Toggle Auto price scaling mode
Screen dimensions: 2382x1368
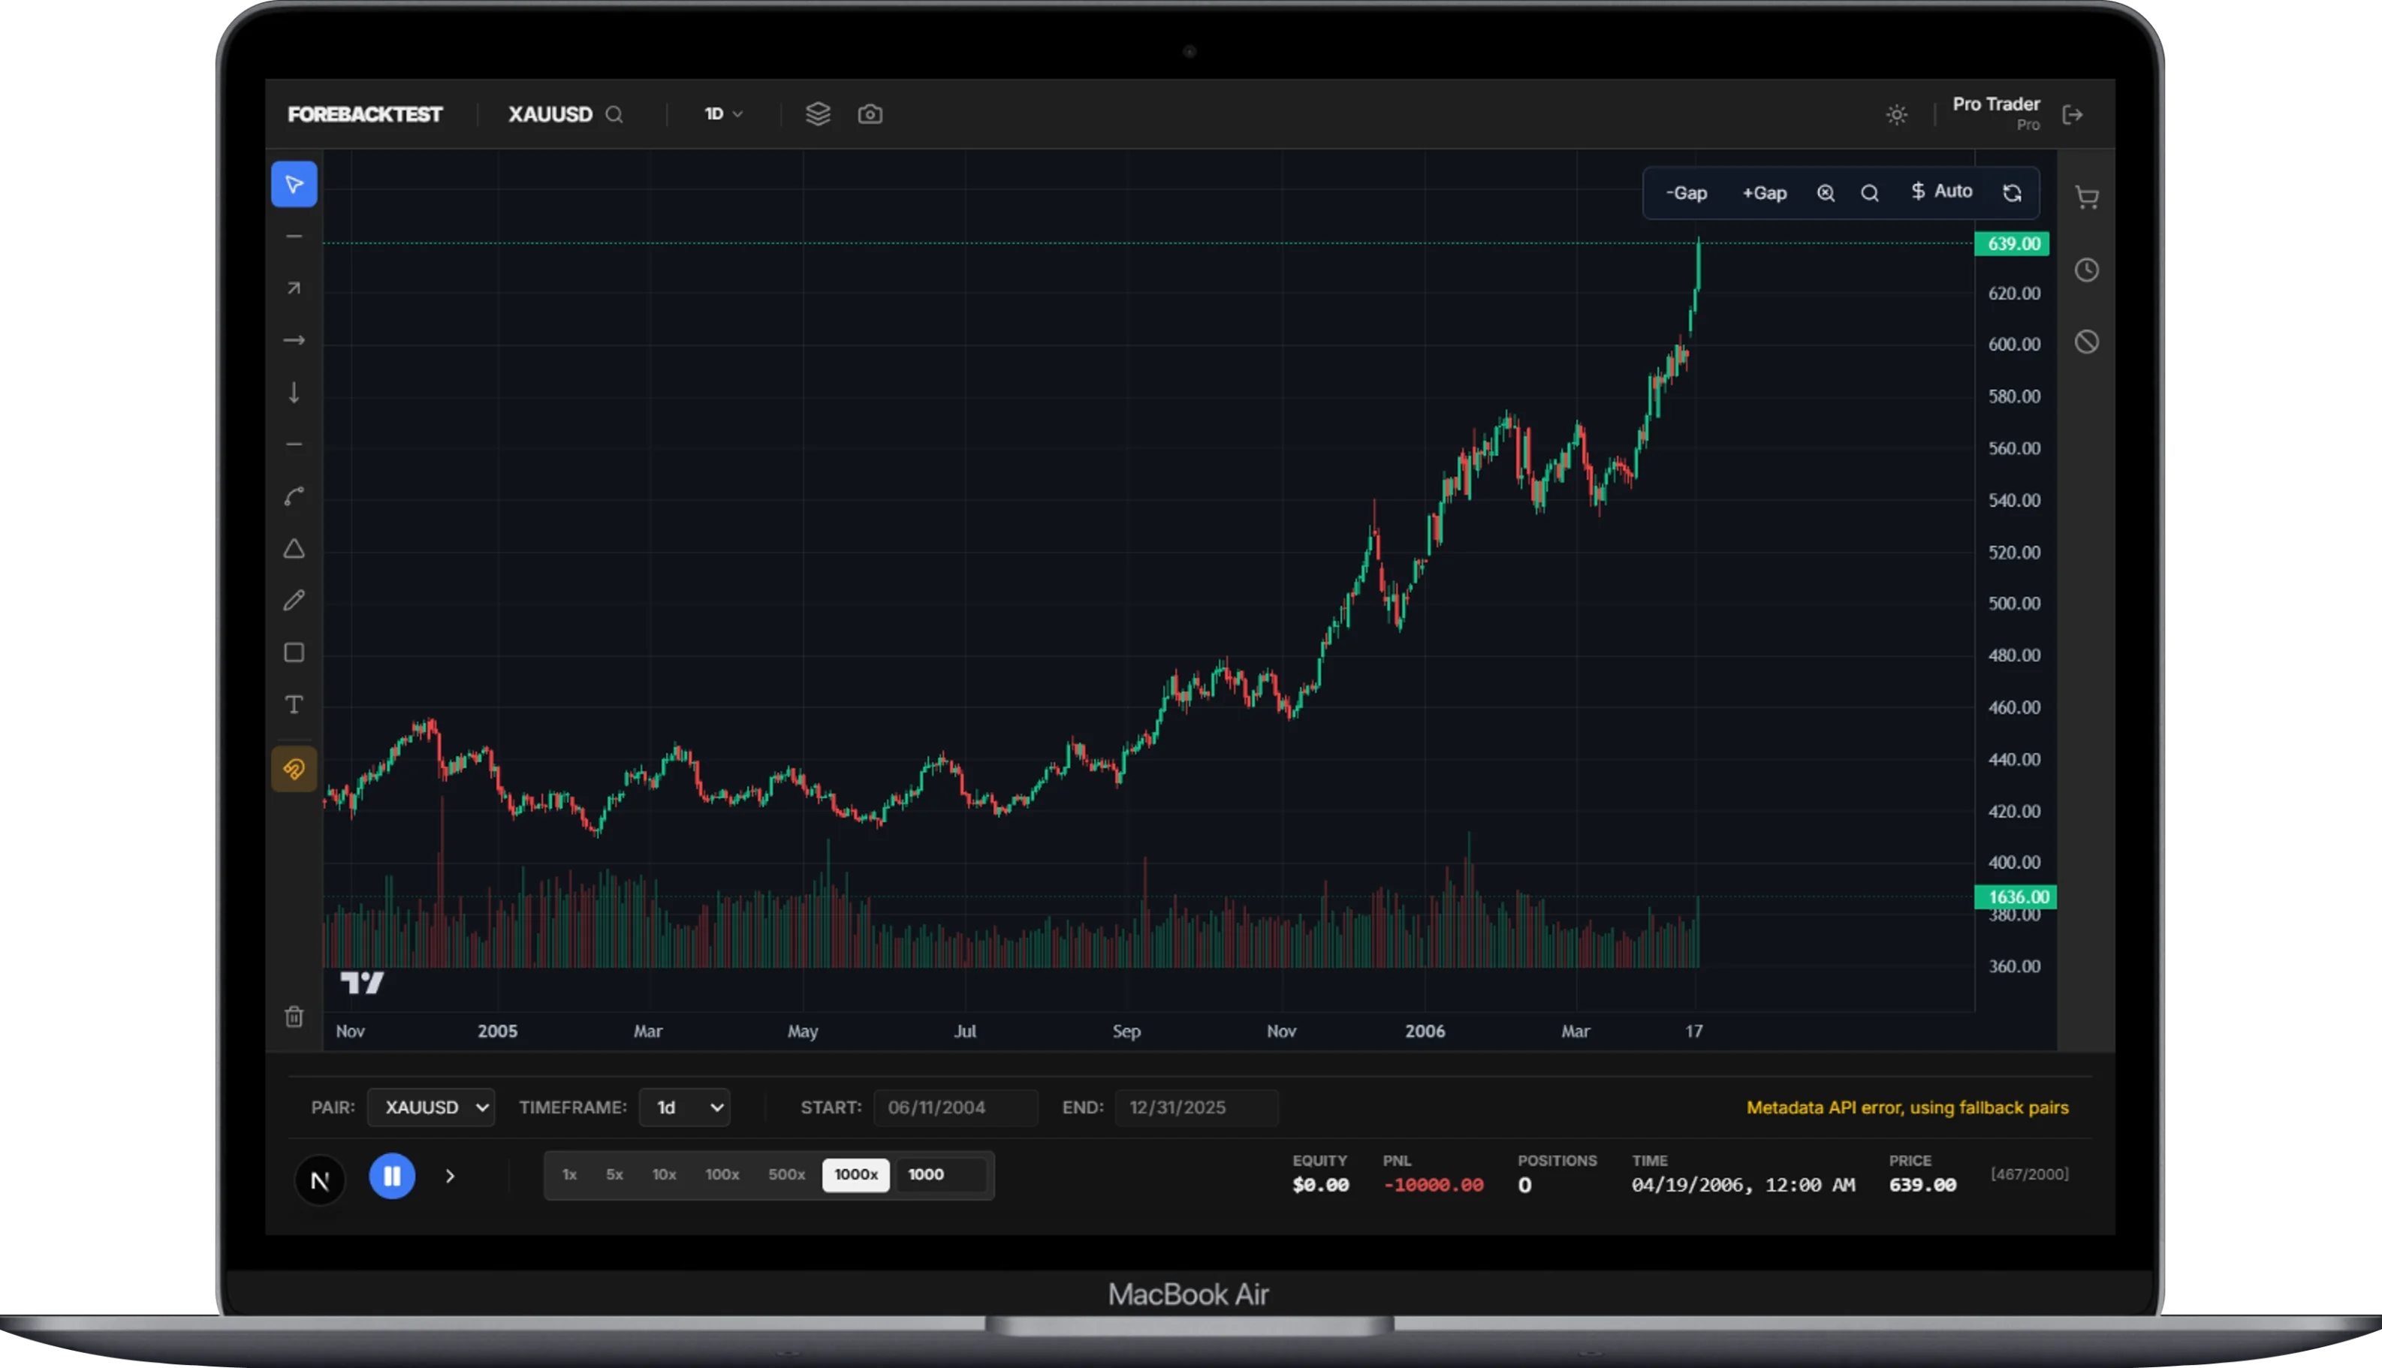(1942, 191)
